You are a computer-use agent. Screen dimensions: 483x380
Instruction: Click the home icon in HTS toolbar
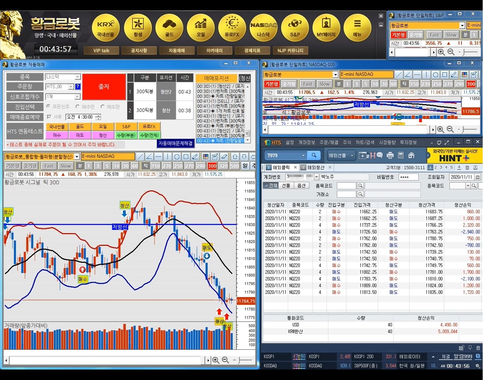pos(411,156)
